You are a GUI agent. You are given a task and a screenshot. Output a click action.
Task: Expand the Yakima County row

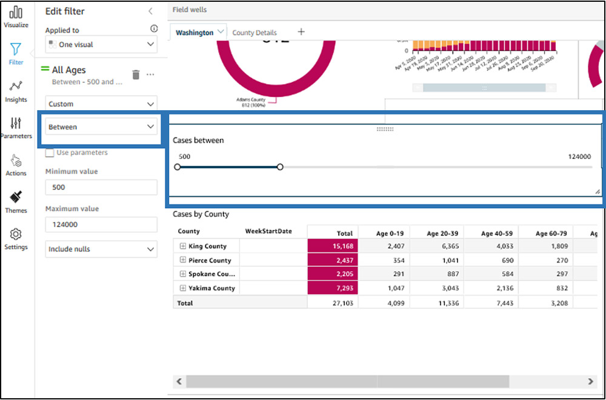tap(183, 287)
